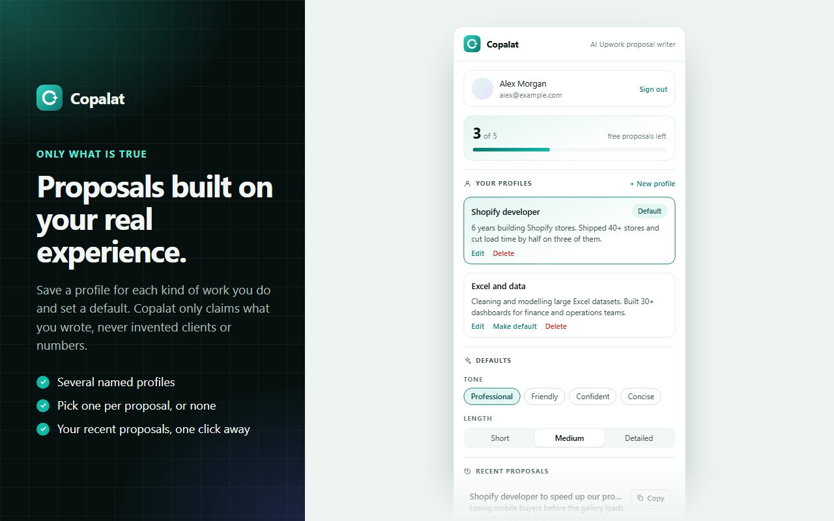Make Excel and data the default profile
834x521 pixels.
point(515,326)
